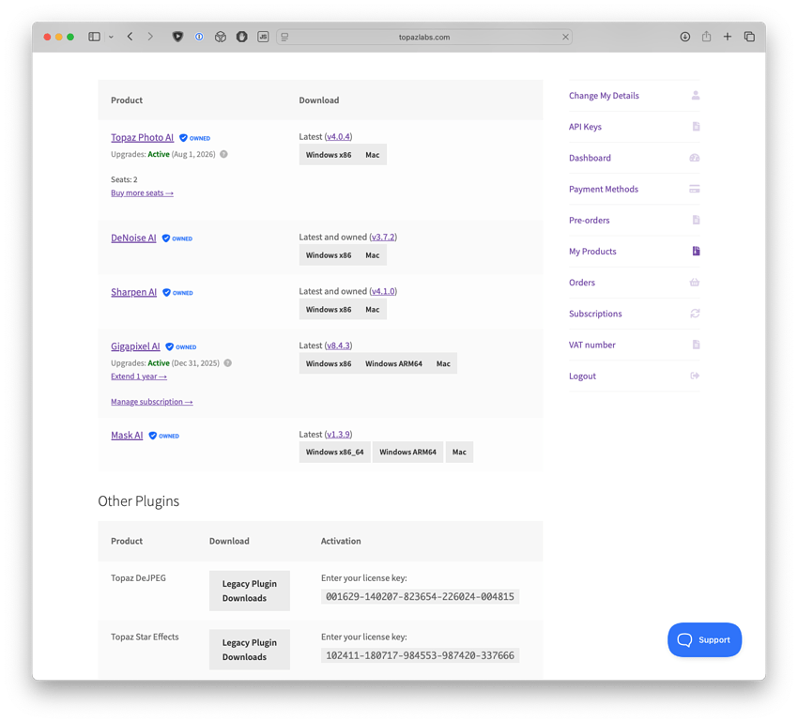This screenshot has width=798, height=722.
Task: Open the Mask AI product link
Action: (x=127, y=435)
